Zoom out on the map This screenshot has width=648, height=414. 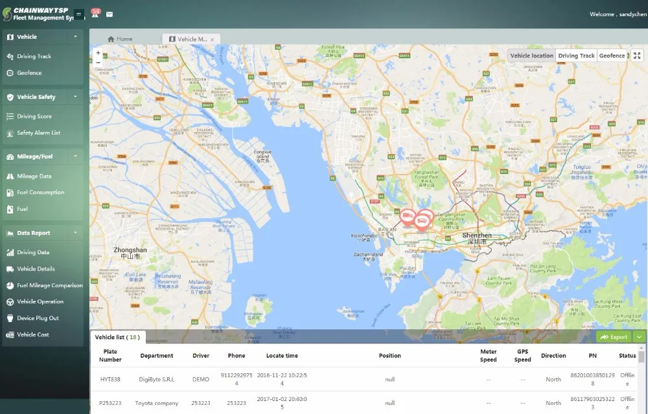click(98, 62)
